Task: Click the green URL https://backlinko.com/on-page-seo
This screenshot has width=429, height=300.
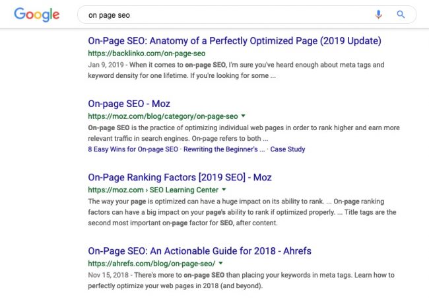Action: 147,54
